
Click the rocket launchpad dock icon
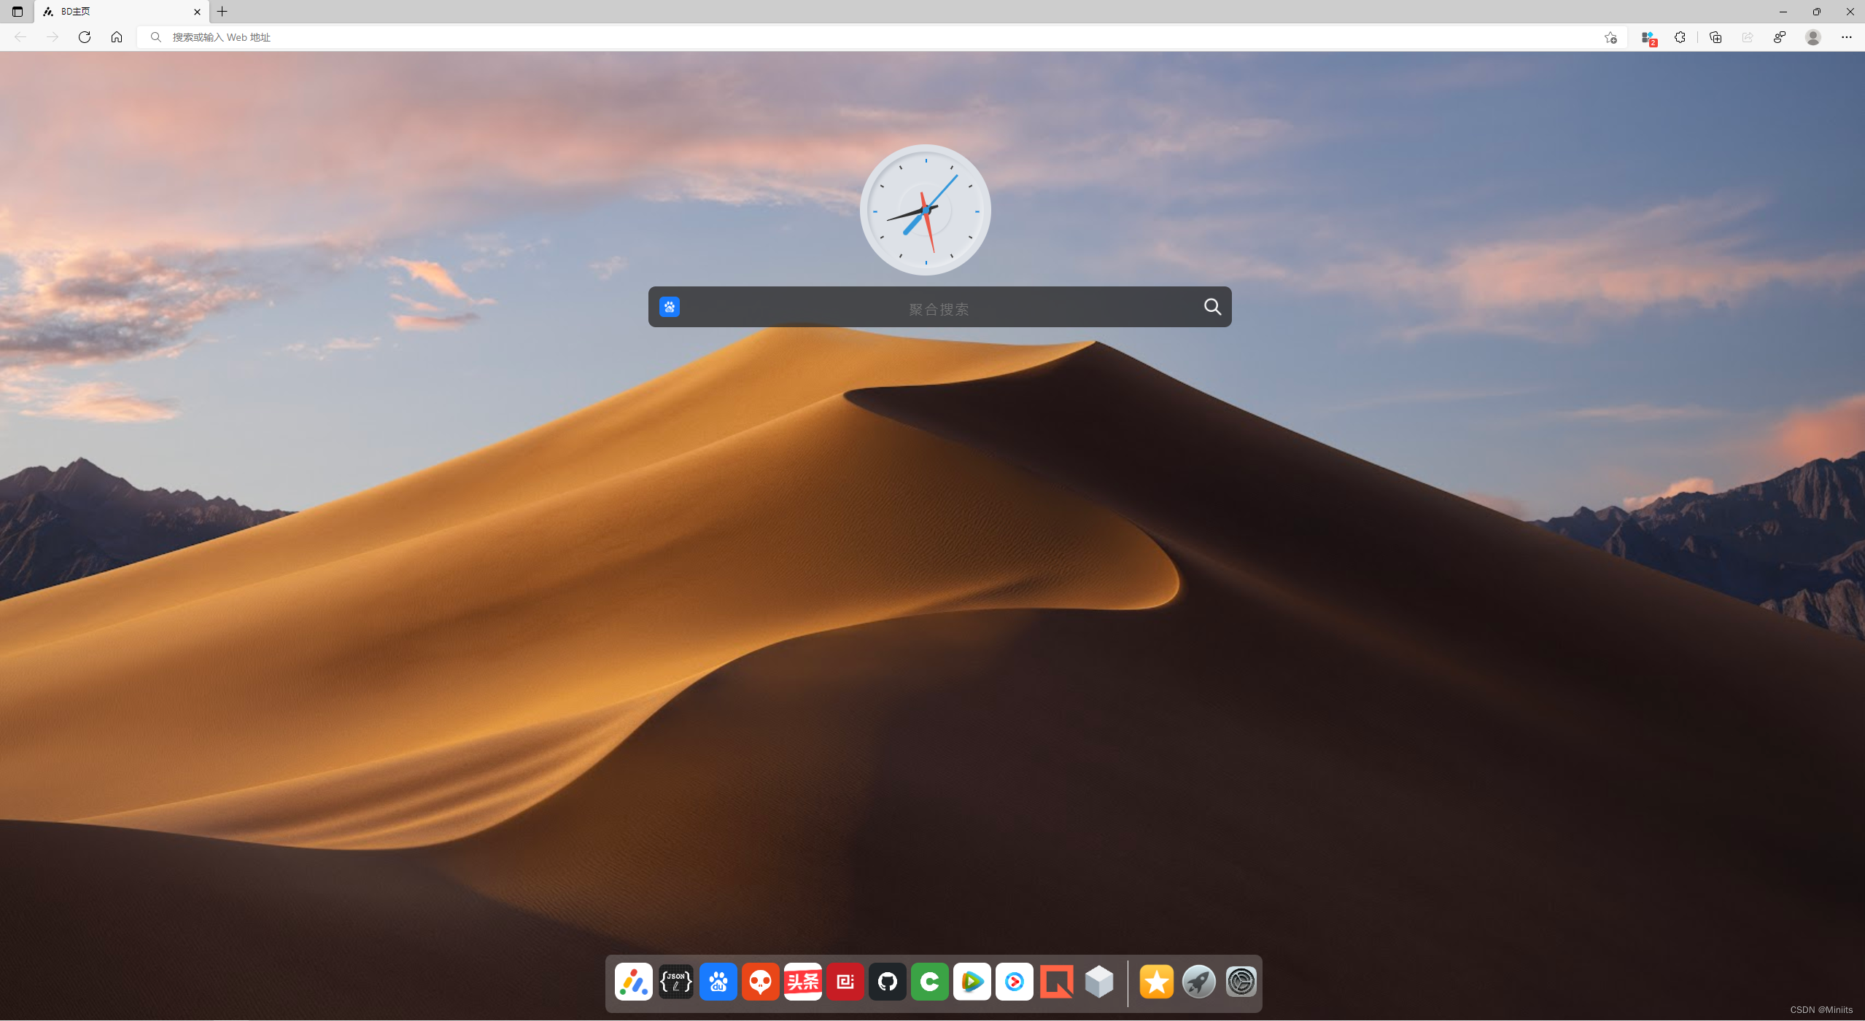coord(1198,982)
